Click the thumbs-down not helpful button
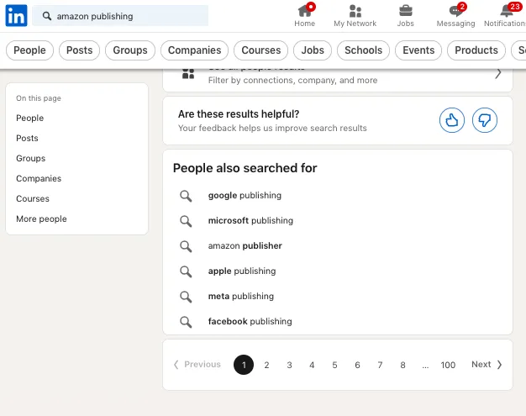This screenshot has width=526, height=416. (484, 120)
